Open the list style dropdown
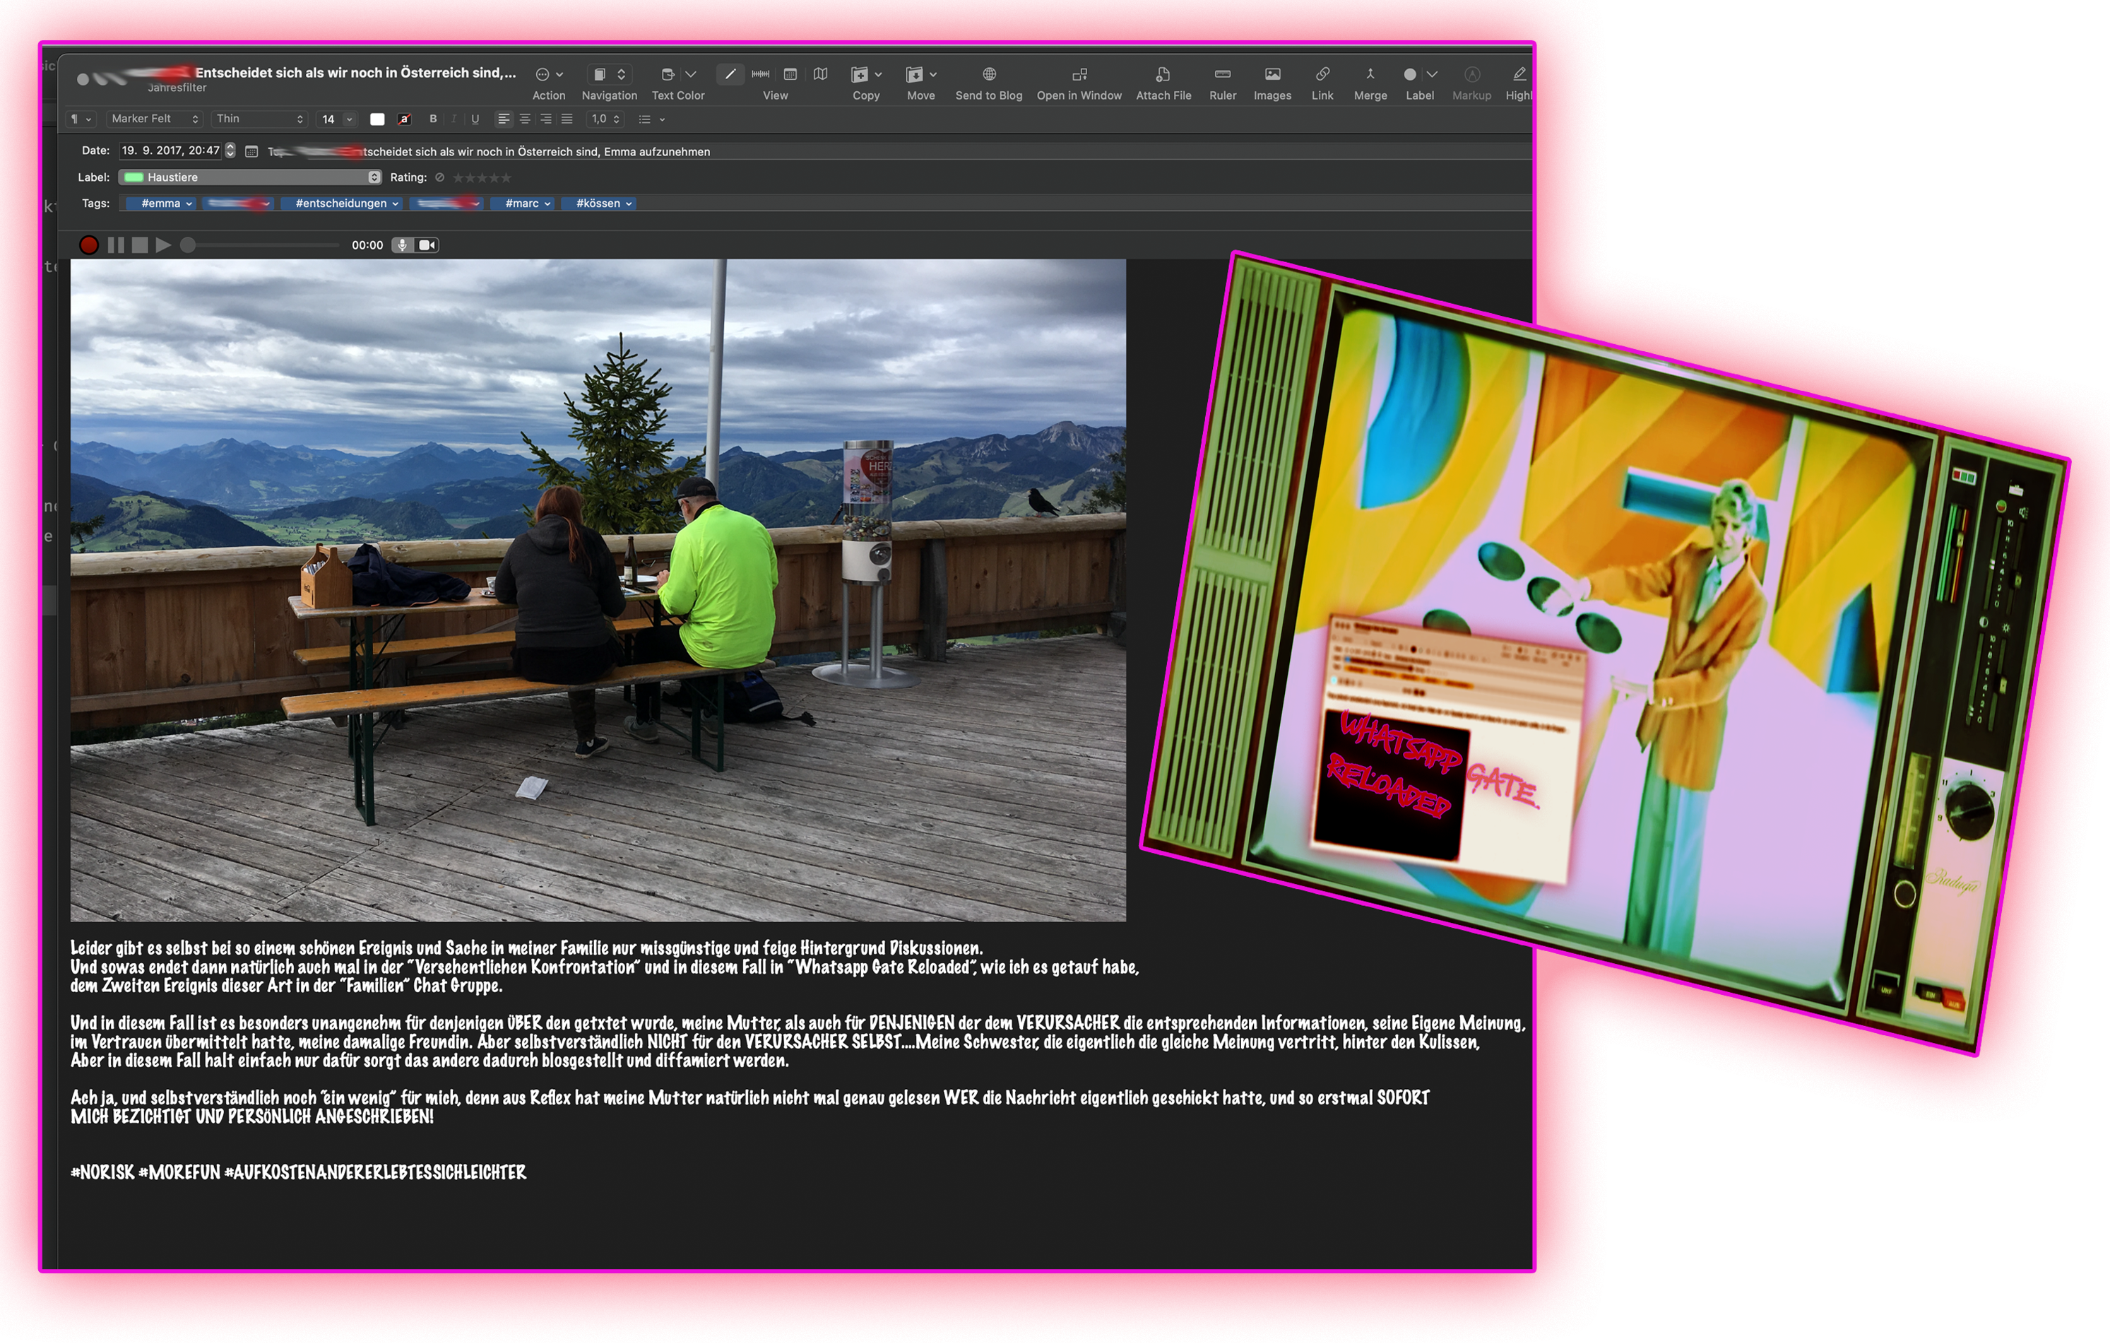 pyautogui.click(x=651, y=119)
